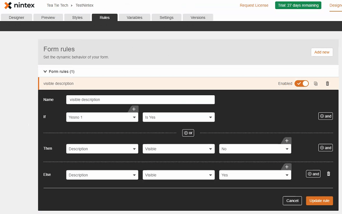Open the Settings tab
Image resolution: width=342 pixels, height=214 pixels.
click(166, 17)
